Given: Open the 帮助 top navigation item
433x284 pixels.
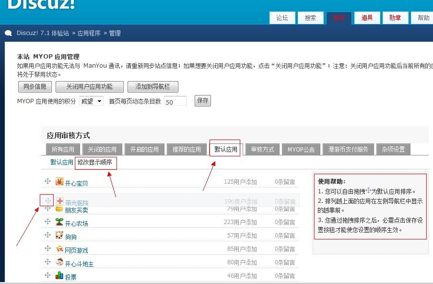Looking at the screenshot, I should (422, 18).
